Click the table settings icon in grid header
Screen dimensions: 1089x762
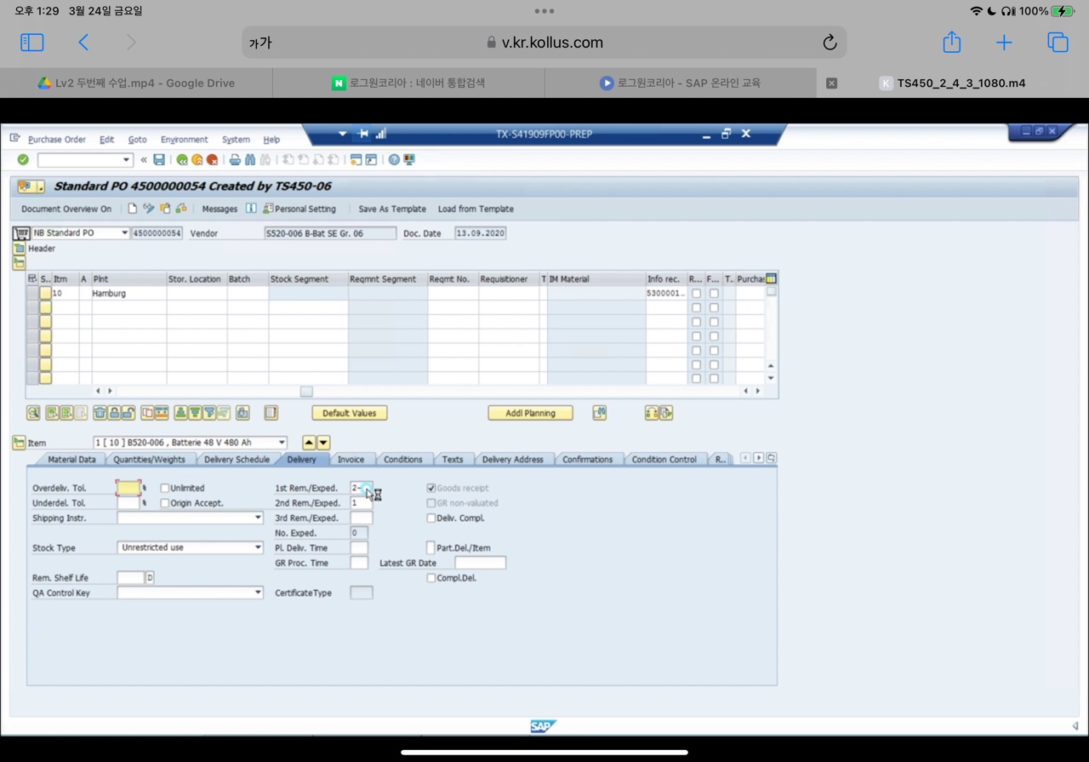771,278
